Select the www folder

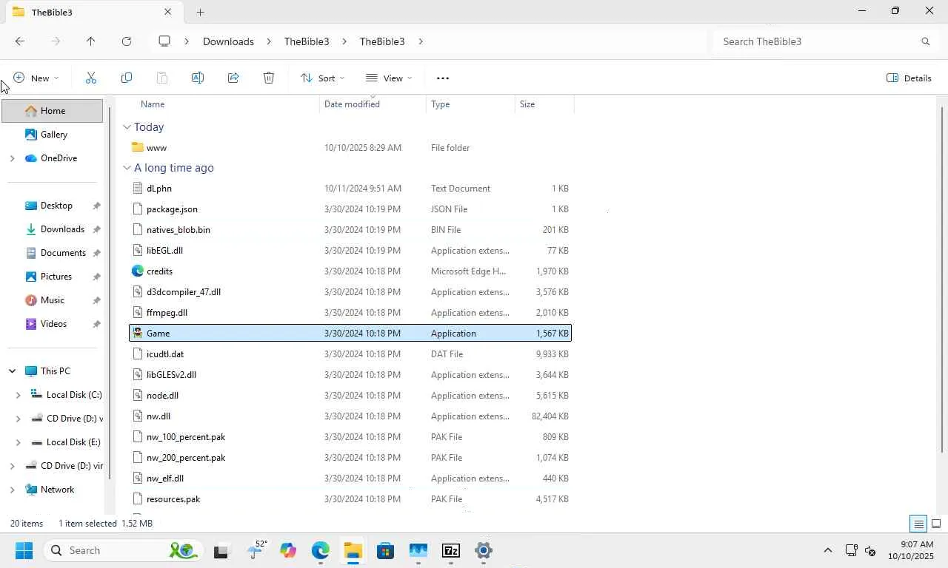click(350, 147)
